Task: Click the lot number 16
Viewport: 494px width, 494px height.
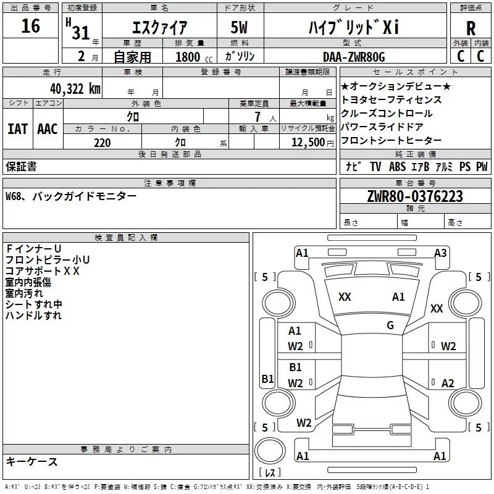Action: point(30,26)
